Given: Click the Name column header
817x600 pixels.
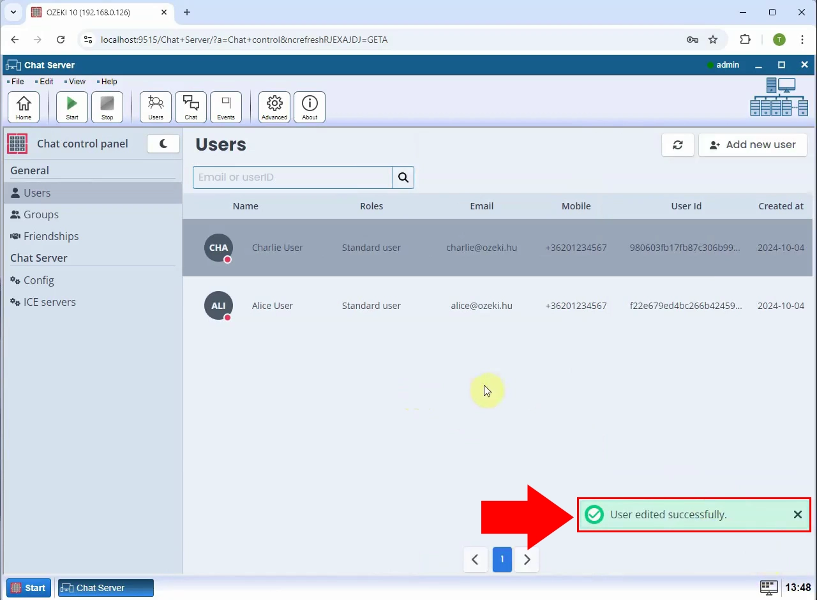Looking at the screenshot, I should coord(246,206).
